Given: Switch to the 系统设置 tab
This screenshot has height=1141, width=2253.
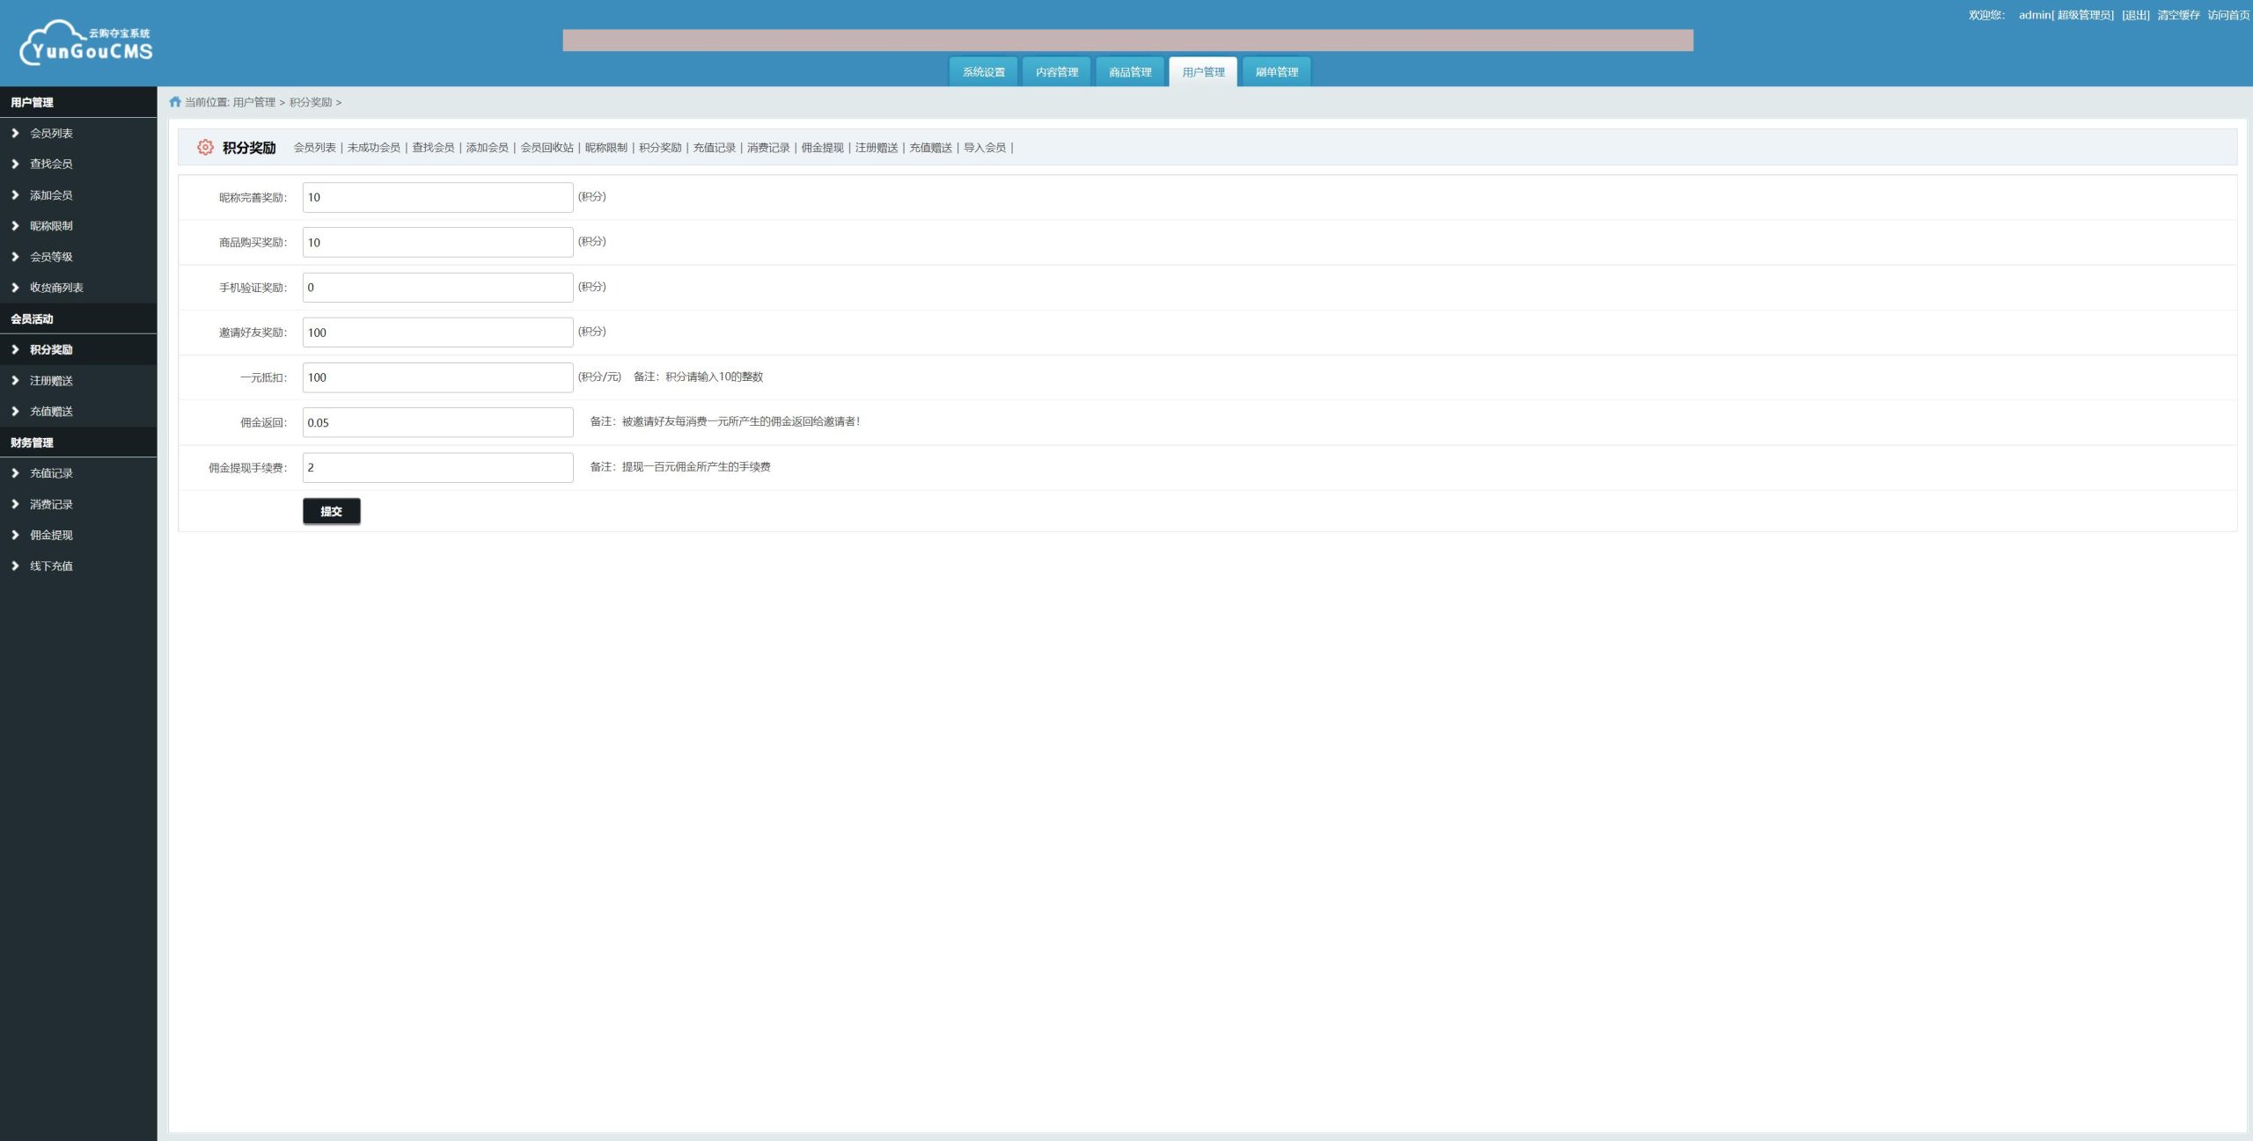Looking at the screenshot, I should click(983, 72).
